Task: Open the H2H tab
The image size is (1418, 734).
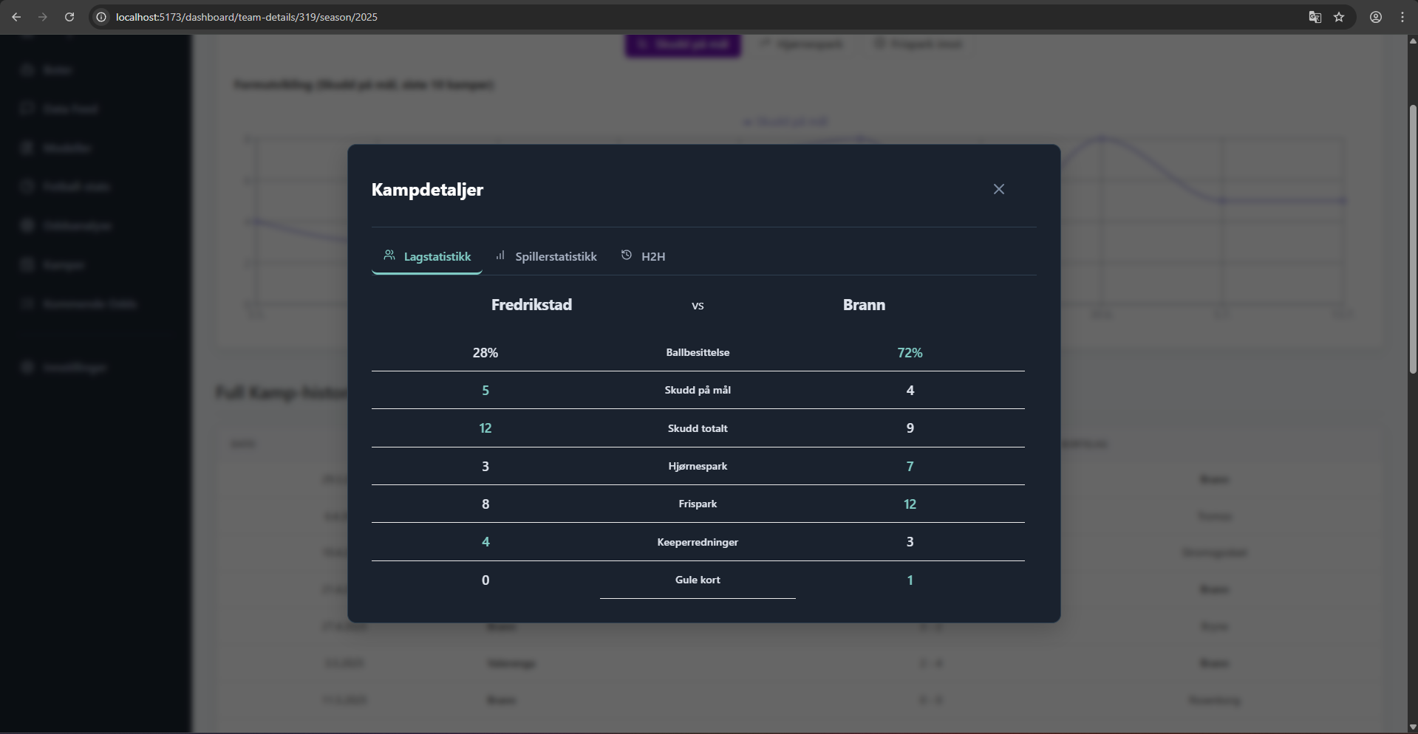Action: click(x=643, y=256)
